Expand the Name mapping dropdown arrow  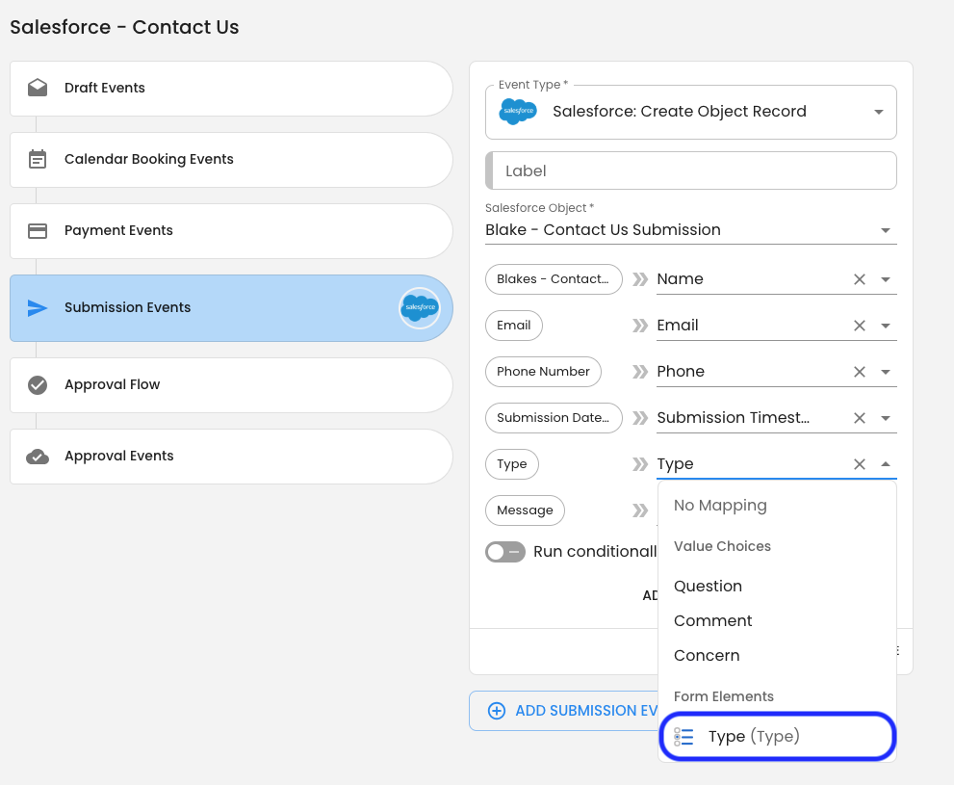point(886,279)
